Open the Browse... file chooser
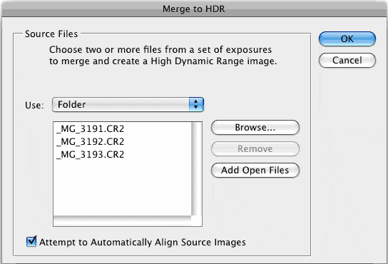Viewport: 388px width, 264px height. point(255,128)
